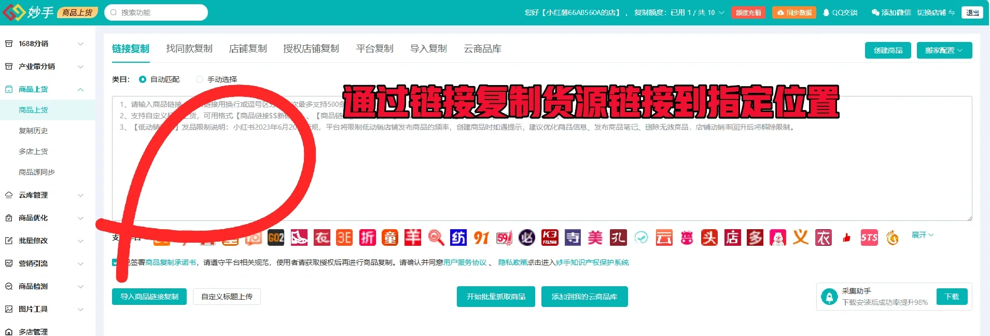Select the red 头 platform icon
Image resolution: width=990 pixels, height=336 pixels.
[709, 238]
